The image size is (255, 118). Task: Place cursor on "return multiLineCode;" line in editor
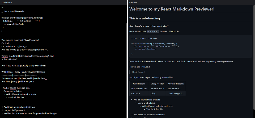(x=14, y=24)
